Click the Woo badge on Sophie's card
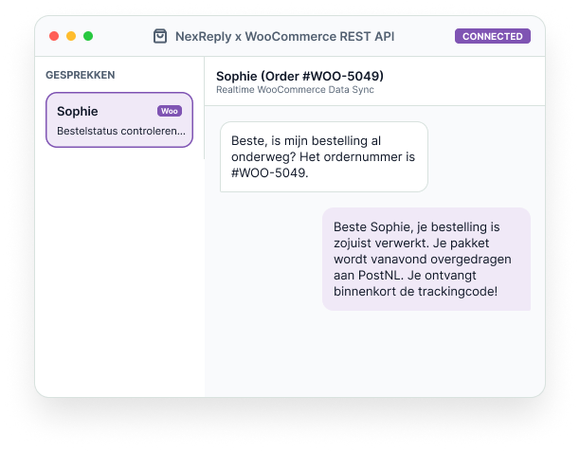Image resolution: width=580 pixels, height=451 pixels. [x=170, y=111]
